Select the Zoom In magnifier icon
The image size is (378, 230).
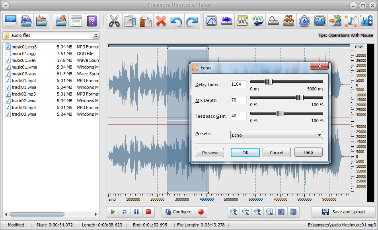234,212
